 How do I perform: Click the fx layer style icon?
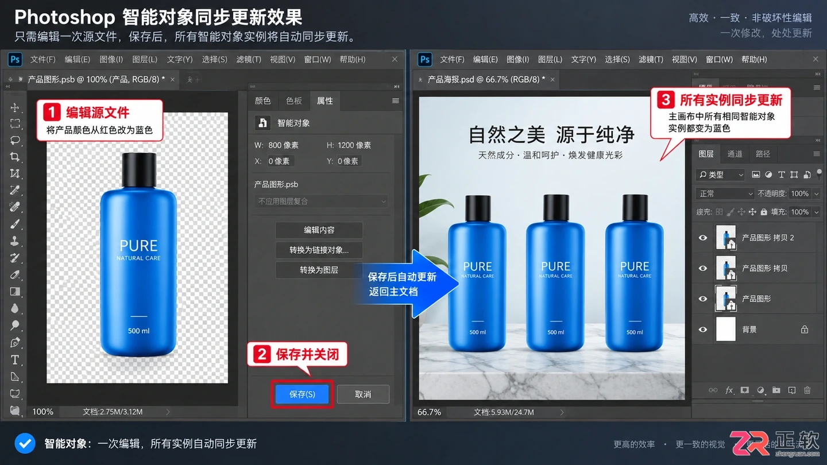tap(729, 390)
